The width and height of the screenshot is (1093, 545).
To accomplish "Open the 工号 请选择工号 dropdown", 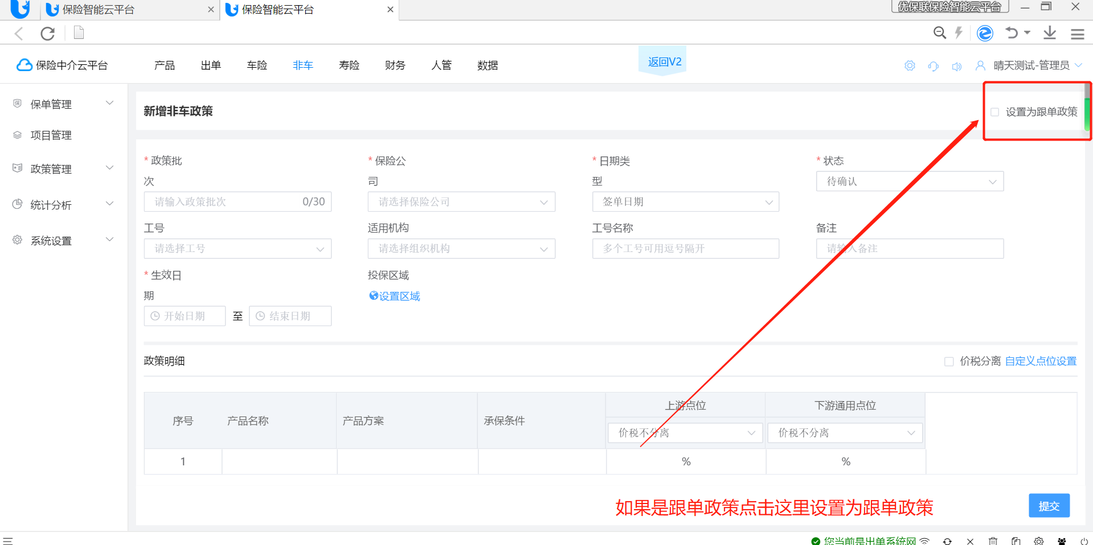I will [238, 249].
